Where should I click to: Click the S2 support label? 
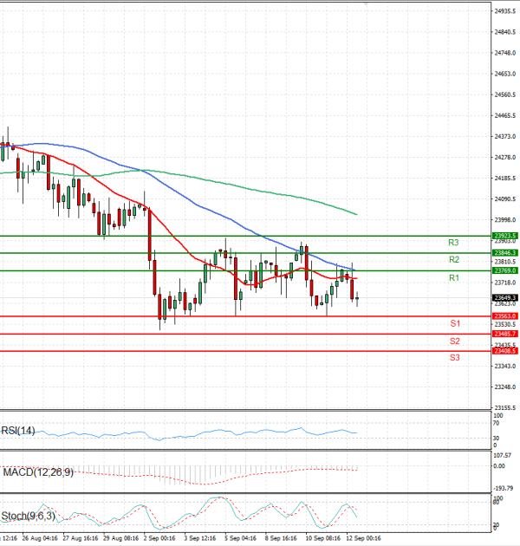click(454, 341)
